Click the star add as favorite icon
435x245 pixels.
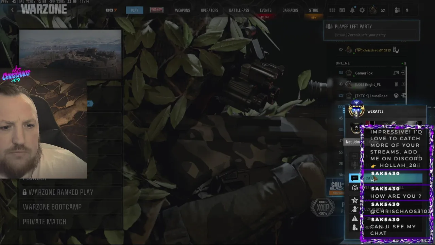pos(354,200)
